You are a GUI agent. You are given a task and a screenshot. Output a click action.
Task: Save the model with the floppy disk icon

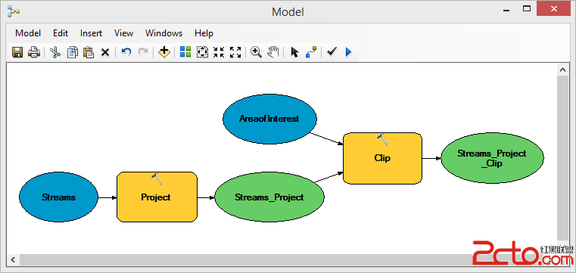(17, 52)
